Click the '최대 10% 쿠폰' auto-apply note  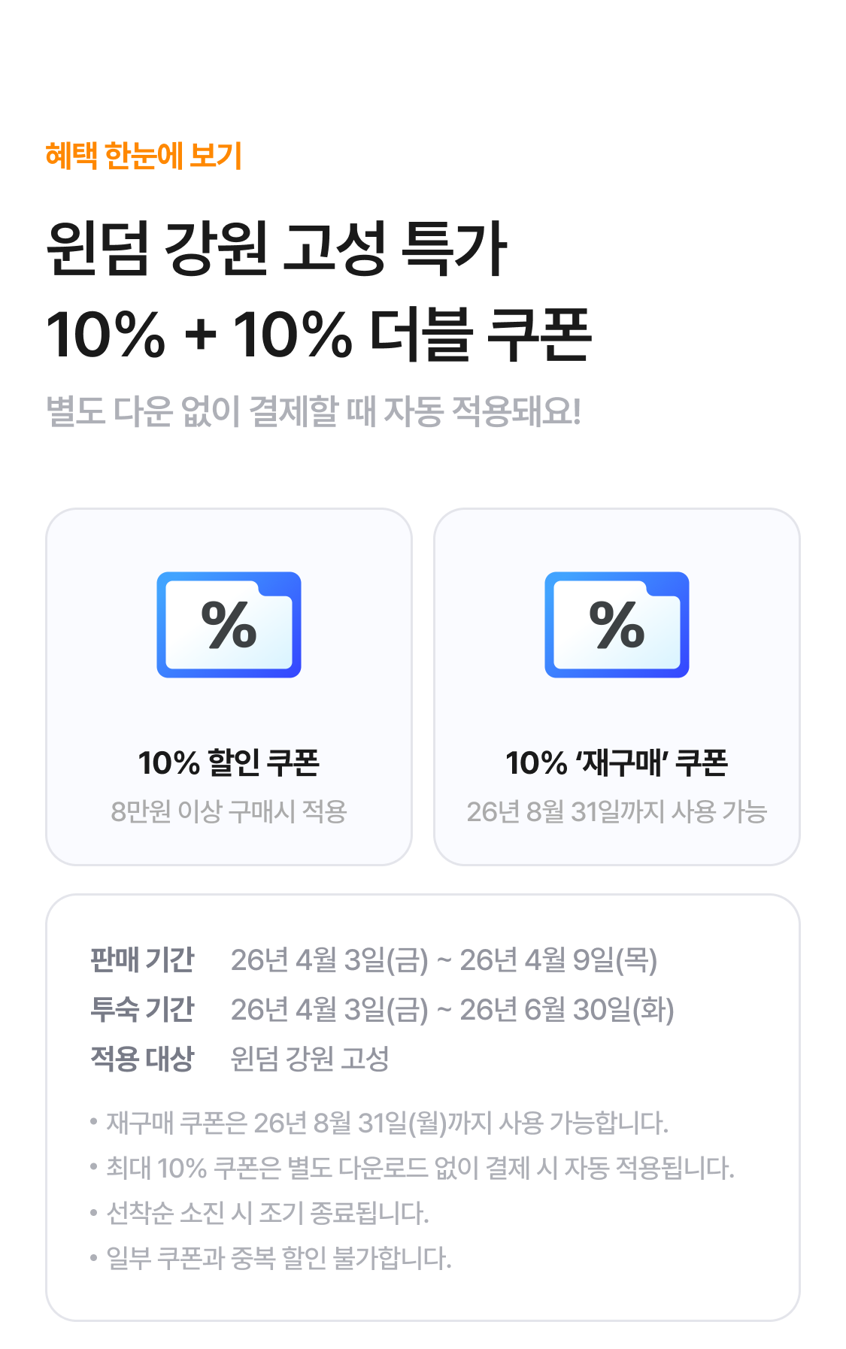click(420, 1168)
